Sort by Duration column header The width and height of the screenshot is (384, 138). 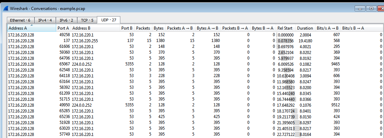pos(305,28)
